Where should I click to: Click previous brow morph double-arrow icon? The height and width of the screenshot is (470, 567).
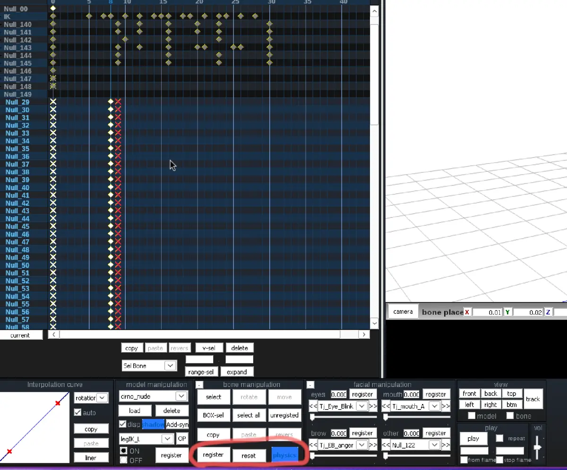coord(313,445)
